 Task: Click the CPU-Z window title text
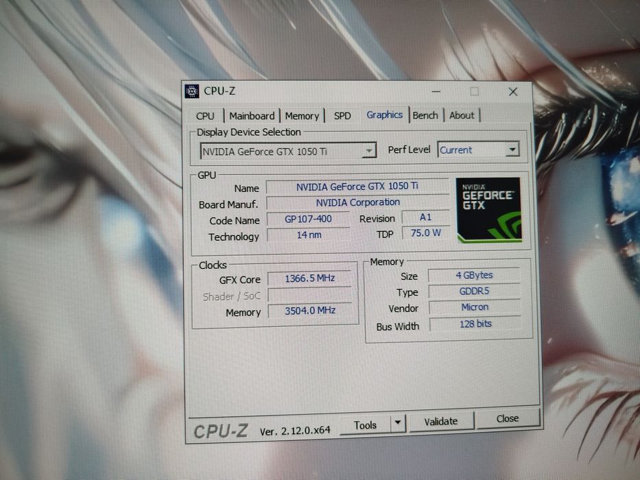point(220,91)
